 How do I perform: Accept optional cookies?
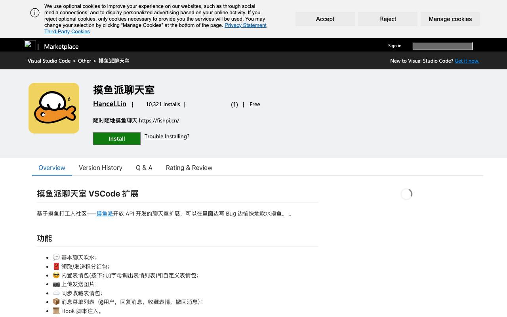(325, 19)
